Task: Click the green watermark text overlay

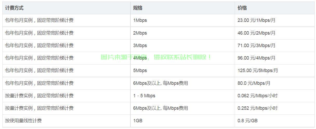Action: coord(156,57)
